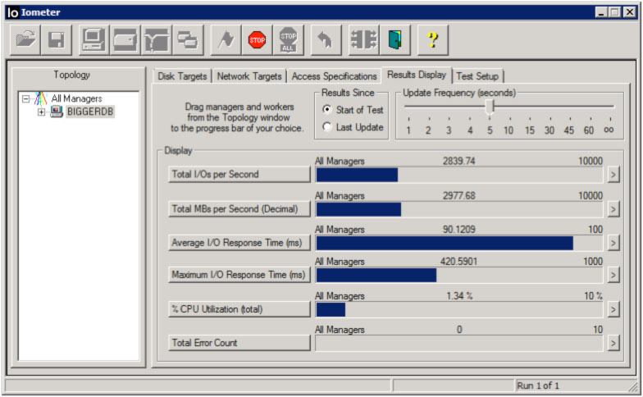
Task: Select All Managers label in topology
Action: coord(77,98)
